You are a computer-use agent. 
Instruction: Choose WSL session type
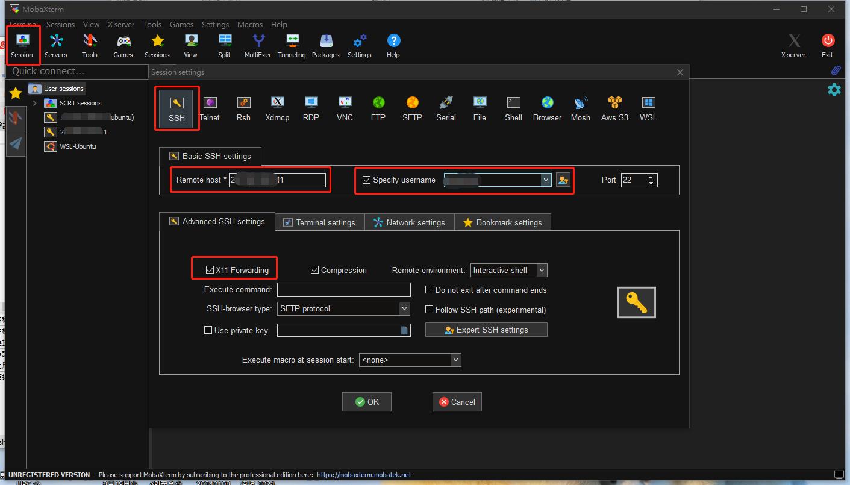(648, 109)
